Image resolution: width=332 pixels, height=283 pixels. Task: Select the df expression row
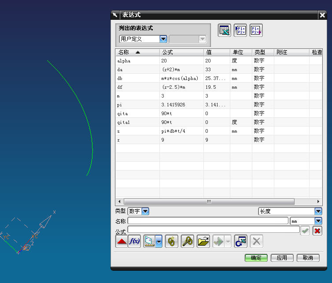pos(219,87)
